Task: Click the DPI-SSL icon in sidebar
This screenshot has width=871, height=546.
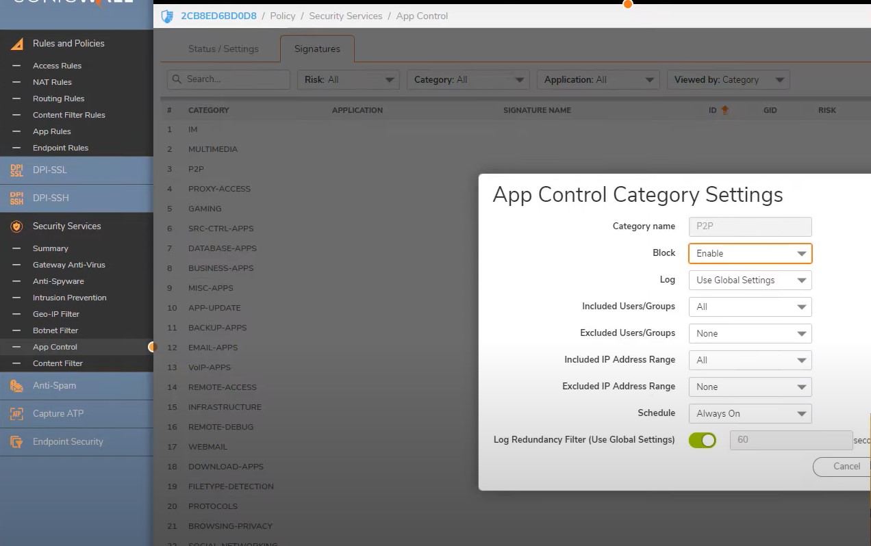Action: coord(16,170)
